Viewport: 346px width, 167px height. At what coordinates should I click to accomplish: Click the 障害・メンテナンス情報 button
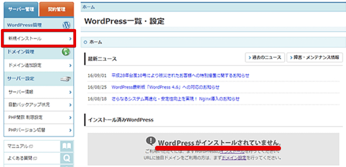pyautogui.click(x=315, y=58)
